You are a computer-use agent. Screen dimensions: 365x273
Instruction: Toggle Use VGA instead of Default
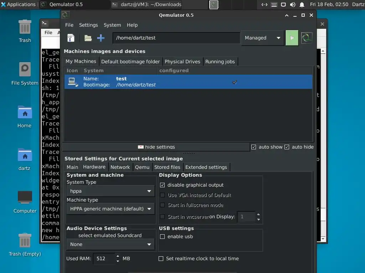(163, 195)
